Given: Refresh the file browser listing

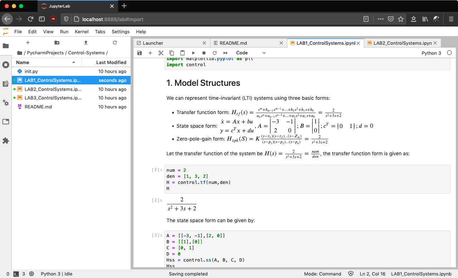Looking at the screenshot, I should (114, 42).
